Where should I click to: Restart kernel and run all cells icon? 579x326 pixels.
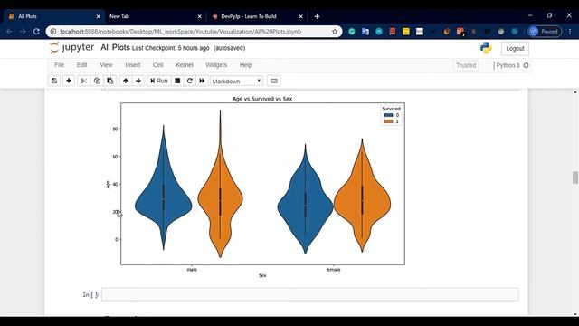click(202, 81)
